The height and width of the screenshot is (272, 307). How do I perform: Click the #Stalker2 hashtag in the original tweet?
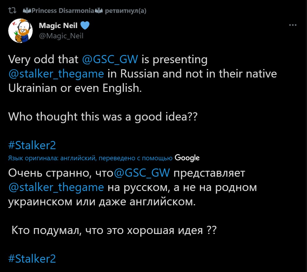pyautogui.click(x=32, y=145)
